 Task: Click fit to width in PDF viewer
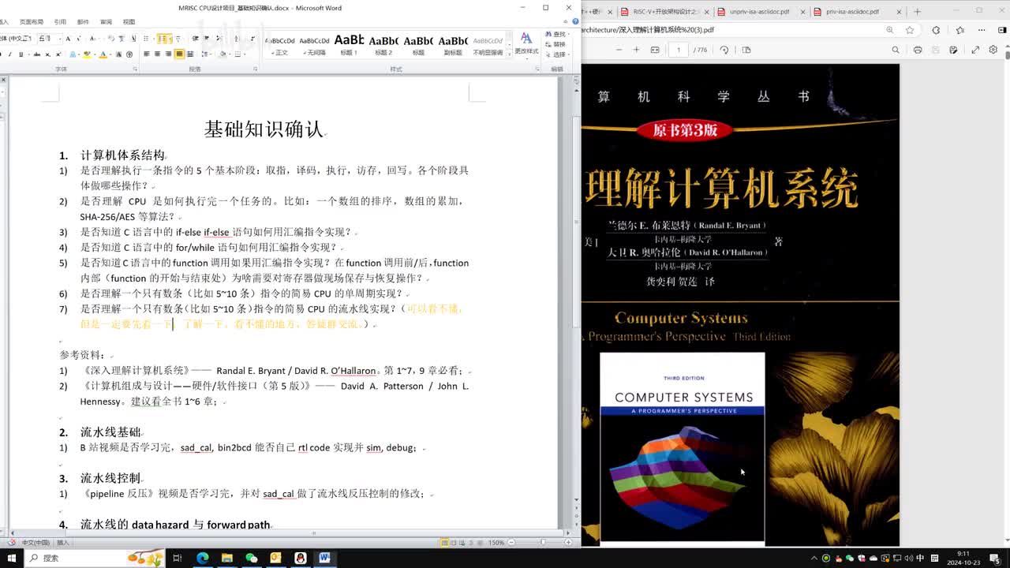pyautogui.click(x=655, y=50)
